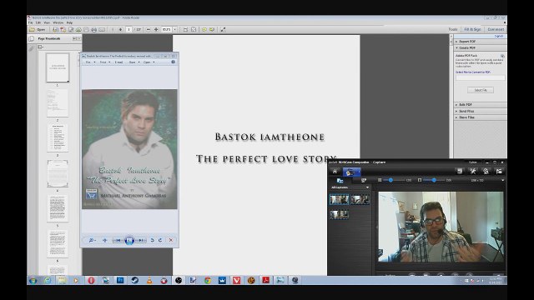Expand the Export PDF section
Image resolution: width=534 pixels, height=300 pixels.
(481, 42)
